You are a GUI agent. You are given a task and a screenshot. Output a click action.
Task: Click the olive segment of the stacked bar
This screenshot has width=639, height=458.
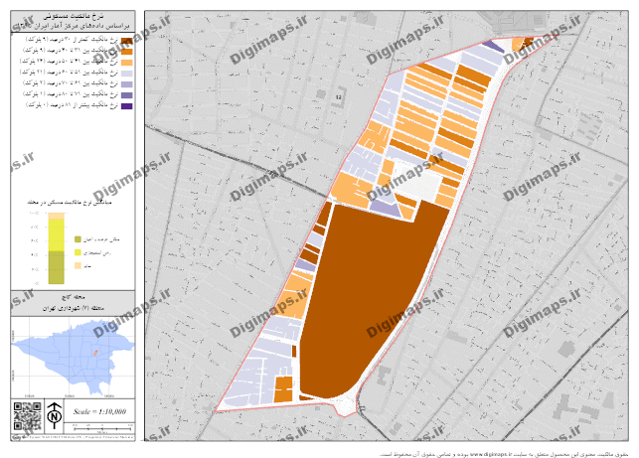(x=57, y=267)
